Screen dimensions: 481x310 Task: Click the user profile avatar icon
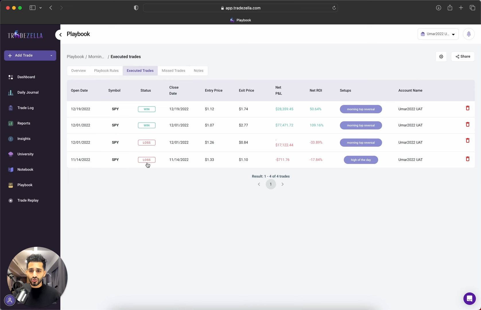tap(10, 300)
